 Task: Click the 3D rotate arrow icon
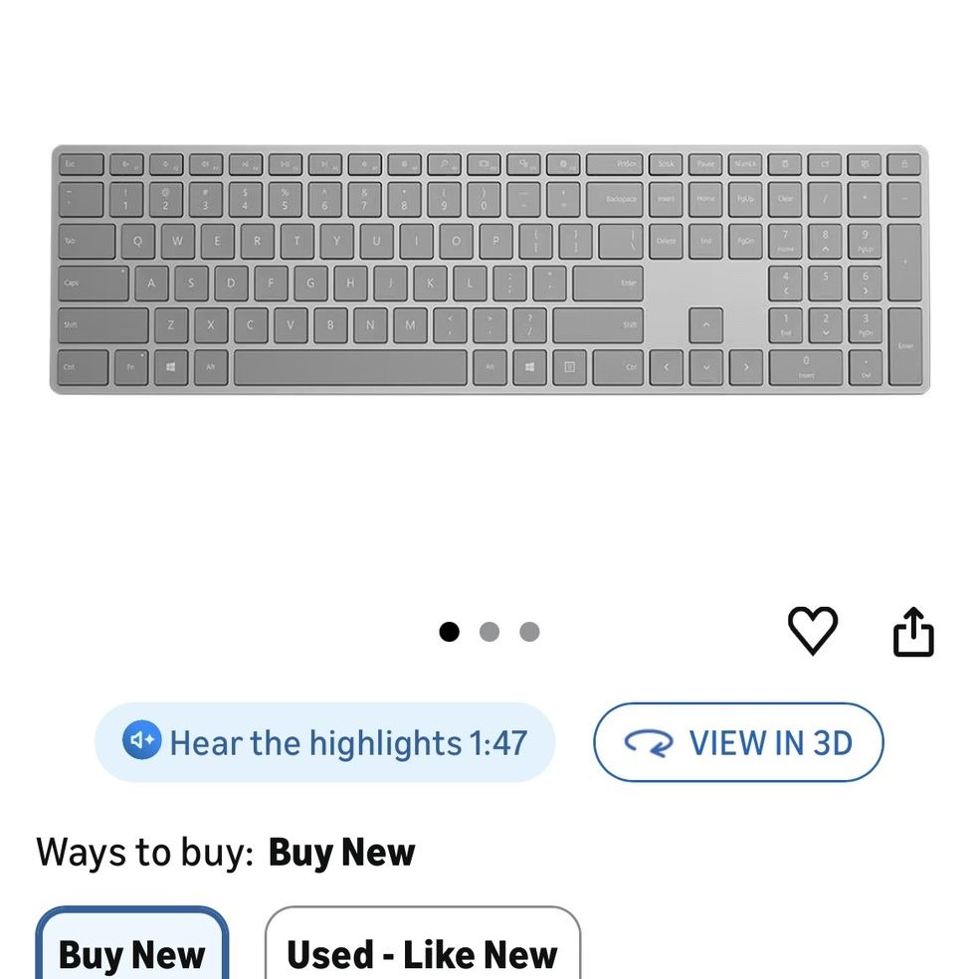click(649, 743)
